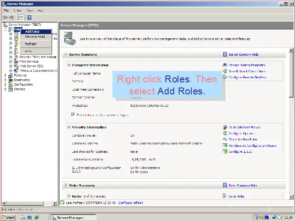Click Change System Properties link
Image resolution: width=295 pixels, height=221 pixels.
[x=247, y=65]
